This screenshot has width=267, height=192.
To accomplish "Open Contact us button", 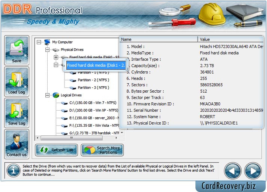I will pyautogui.click(x=16, y=144).
